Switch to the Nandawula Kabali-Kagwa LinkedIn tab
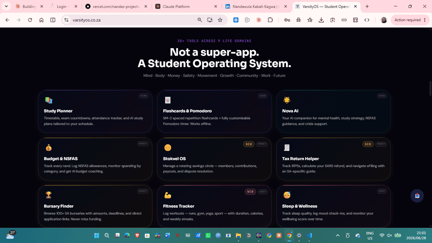The image size is (432, 243). (256, 6)
